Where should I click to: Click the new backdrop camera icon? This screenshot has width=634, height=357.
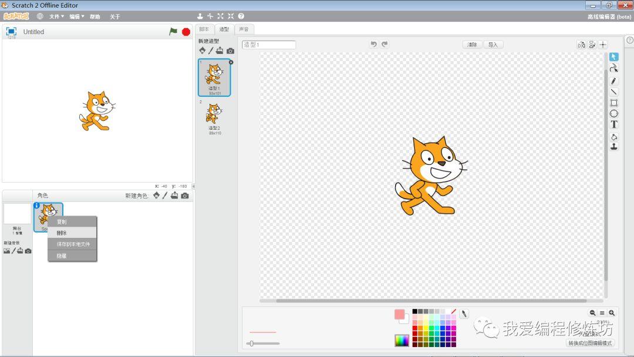click(x=28, y=251)
